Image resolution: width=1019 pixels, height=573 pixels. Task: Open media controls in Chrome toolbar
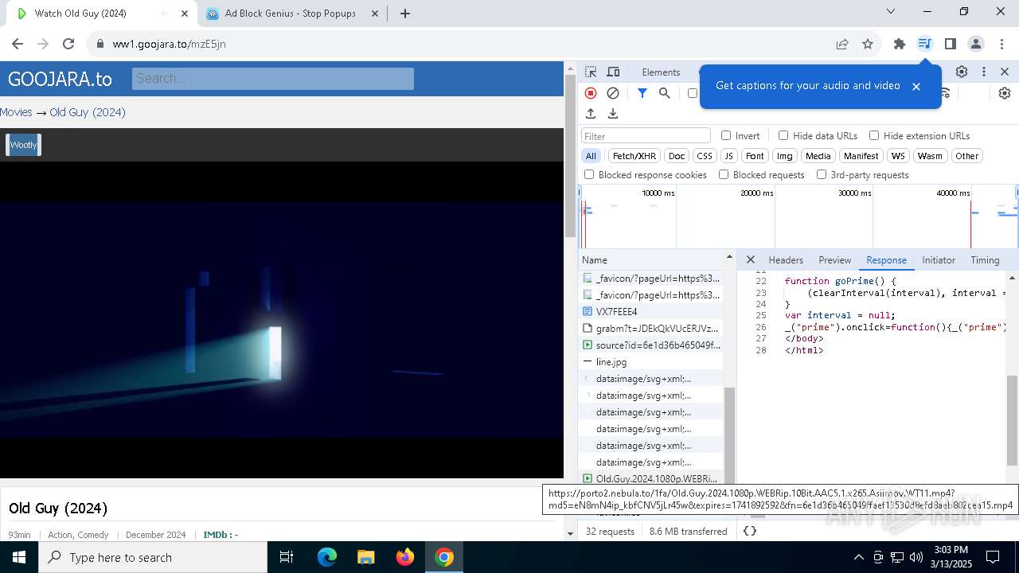(924, 44)
